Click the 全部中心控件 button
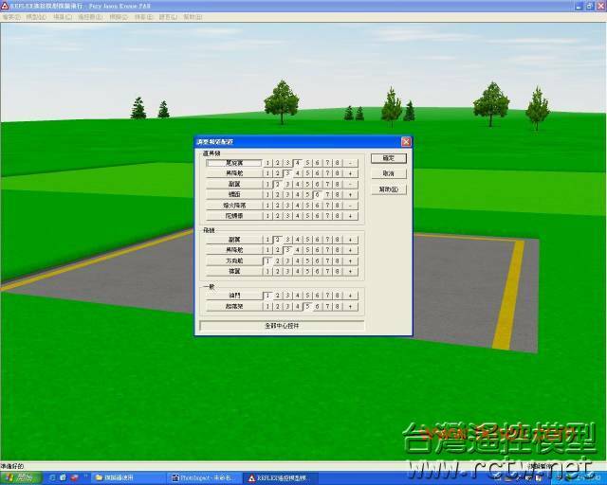Viewport: 607px width, 485px height. tap(282, 326)
